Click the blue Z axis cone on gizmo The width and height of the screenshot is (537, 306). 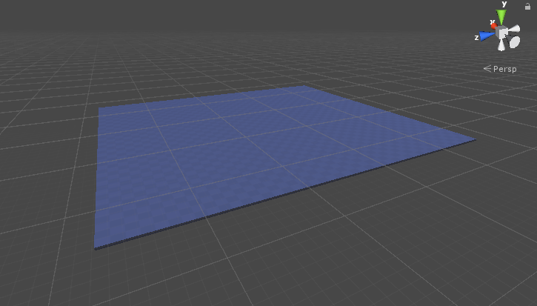click(x=487, y=36)
